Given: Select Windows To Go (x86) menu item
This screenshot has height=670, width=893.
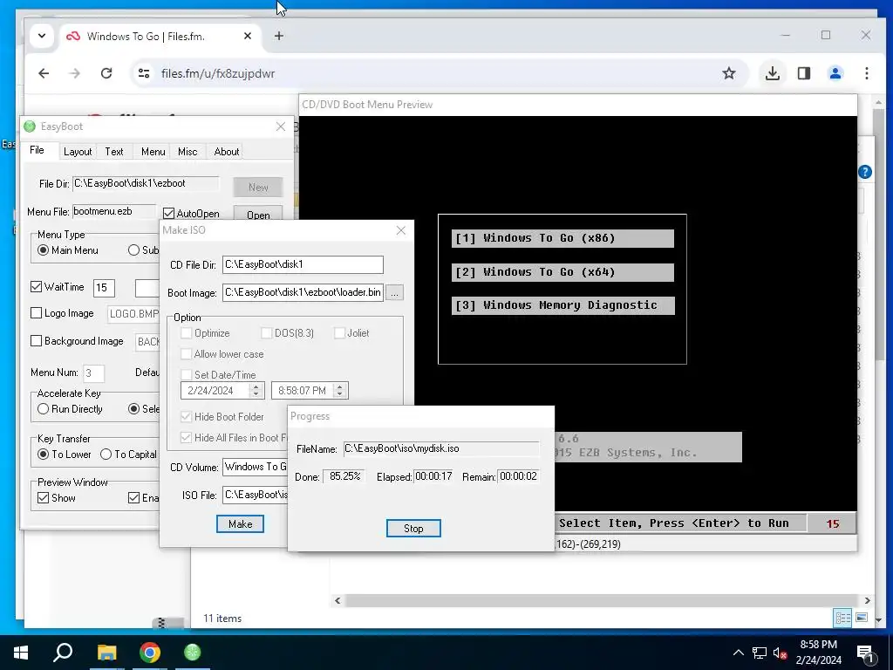Looking at the screenshot, I should tap(562, 238).
